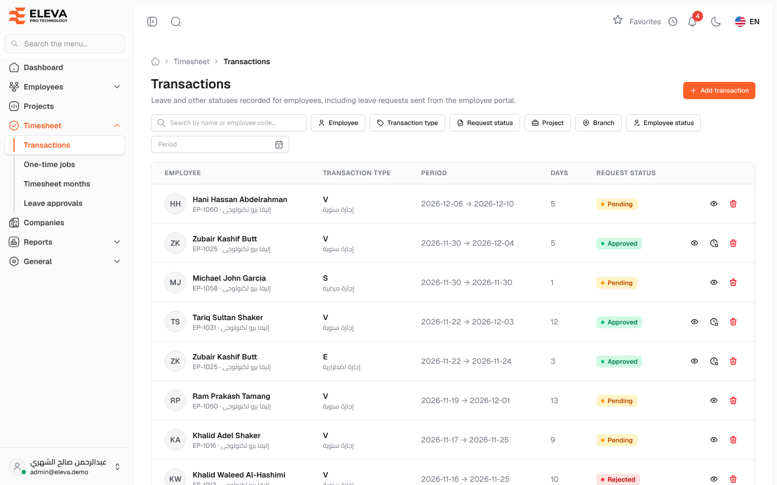Open the EN language selector
Viewport: 777px width, 485px height.
[747, 22]
